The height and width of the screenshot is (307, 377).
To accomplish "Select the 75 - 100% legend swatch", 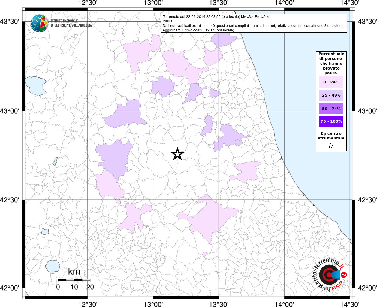I will (x=331, y=121).
